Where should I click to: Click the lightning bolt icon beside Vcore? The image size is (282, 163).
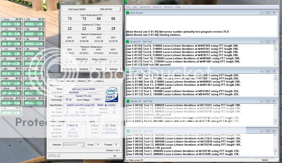[x=2, y=19]
